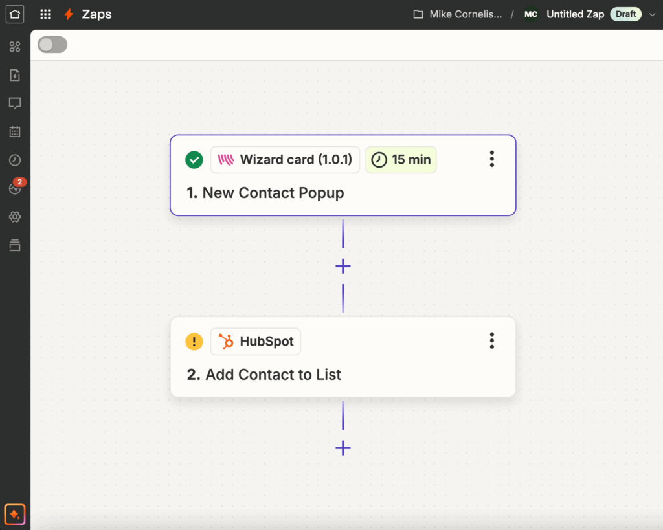
Task: Open the three-dot menu on New Contact Popup
Action: click(x=492, y=159)
